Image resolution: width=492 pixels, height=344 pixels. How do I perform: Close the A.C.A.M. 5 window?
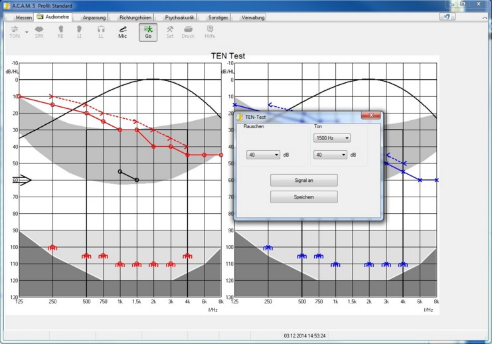(479, 4)
